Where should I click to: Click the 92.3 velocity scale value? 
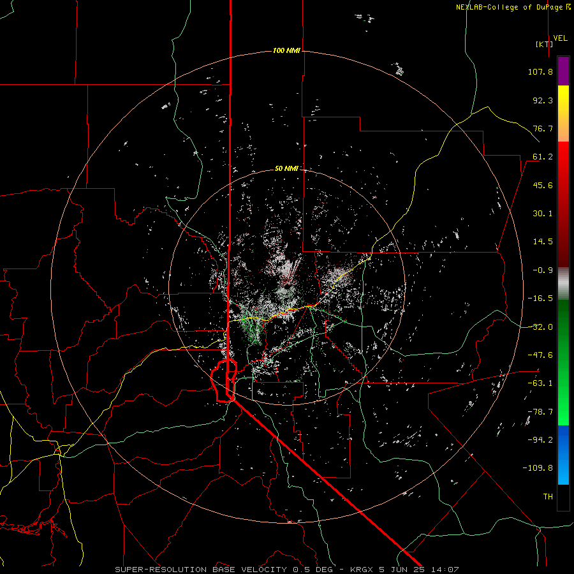(543, 100)
